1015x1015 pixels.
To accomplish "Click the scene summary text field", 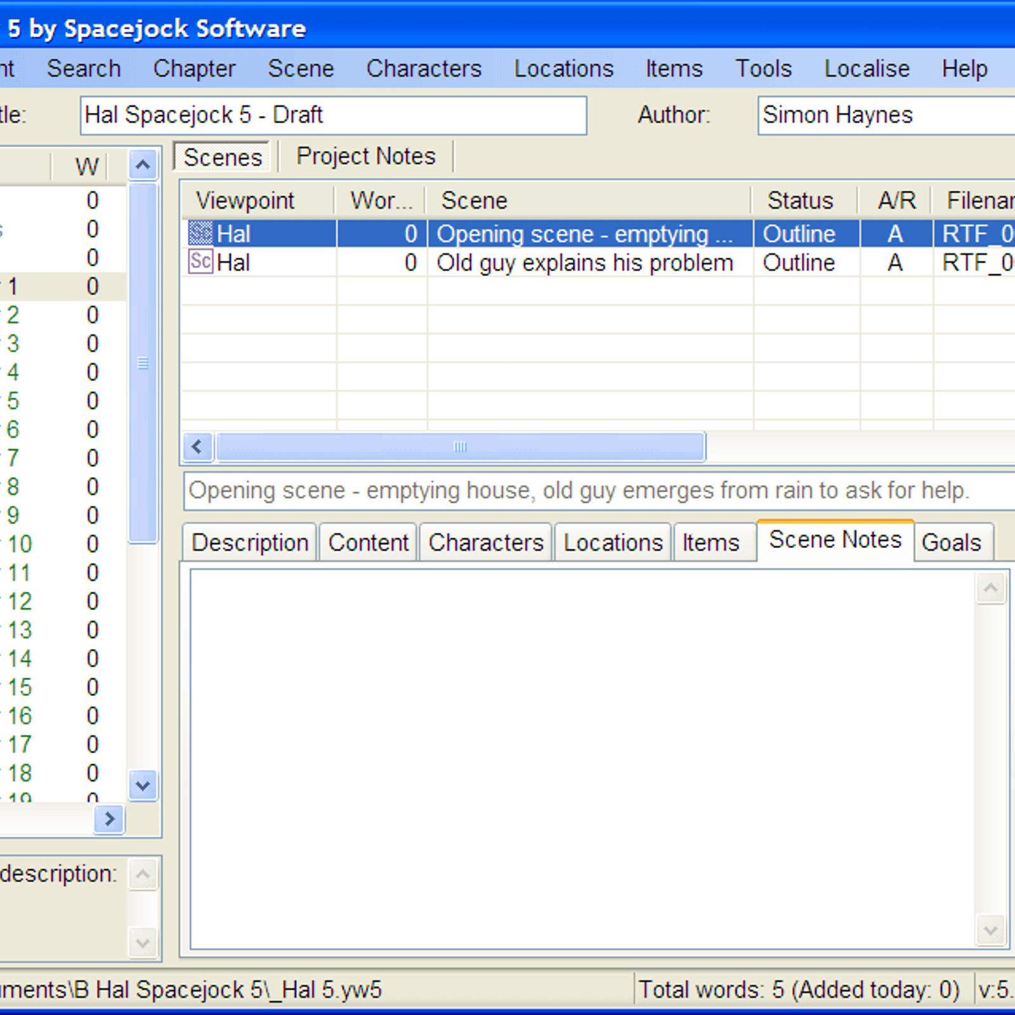I will point(599,490).
